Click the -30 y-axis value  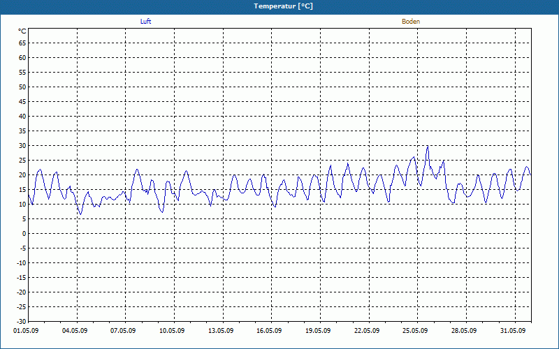click(x=22, y=321)
